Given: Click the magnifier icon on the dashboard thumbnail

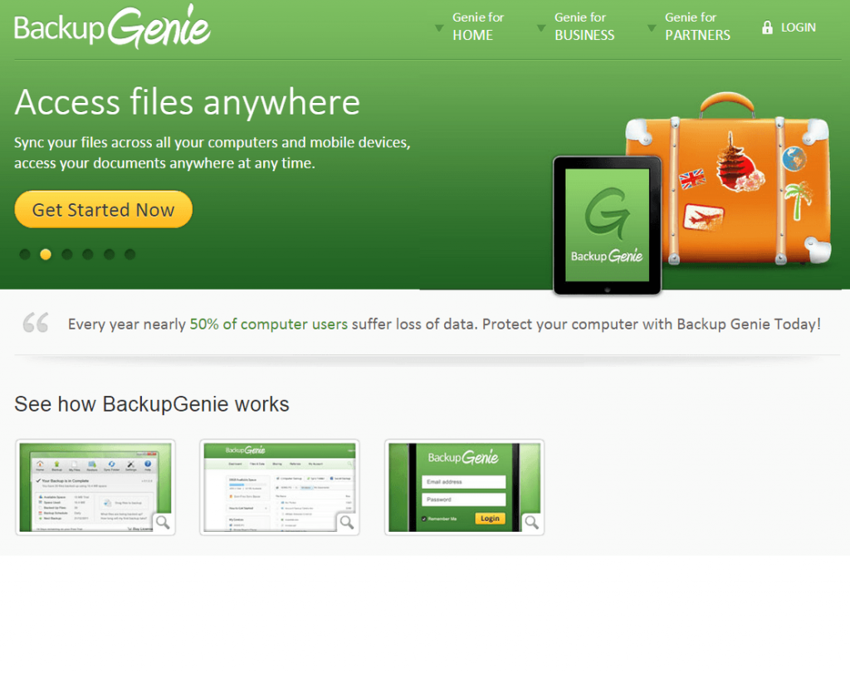Looking at the screenshot, I should click(348, 523).
